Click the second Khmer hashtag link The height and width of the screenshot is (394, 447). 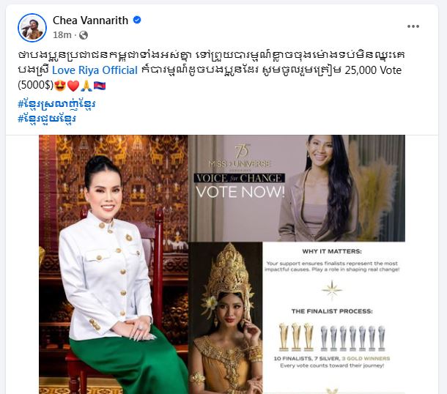tap(47, 119)
